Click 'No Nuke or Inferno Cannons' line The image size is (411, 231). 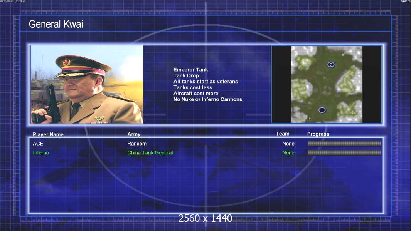pos(207,99)
